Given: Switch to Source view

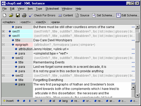Looking at the screenshot, I should coord(82,15).
